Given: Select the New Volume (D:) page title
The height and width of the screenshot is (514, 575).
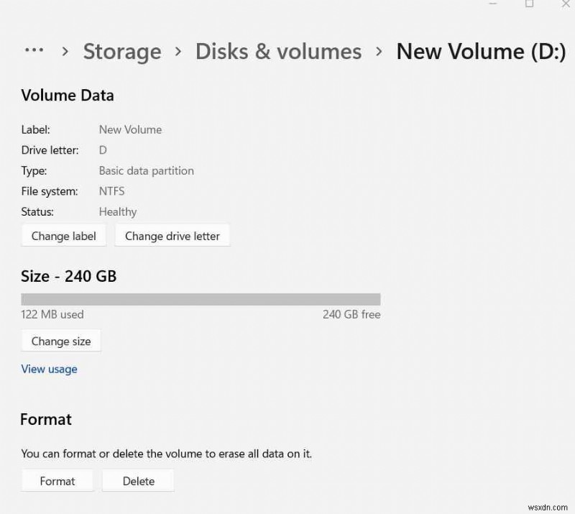Looking at the screenshot, I should tap(480, 51).
